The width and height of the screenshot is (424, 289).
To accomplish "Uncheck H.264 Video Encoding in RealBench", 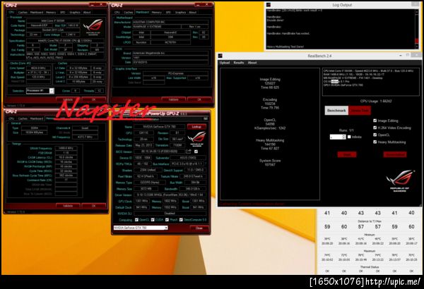I will 375,128.
